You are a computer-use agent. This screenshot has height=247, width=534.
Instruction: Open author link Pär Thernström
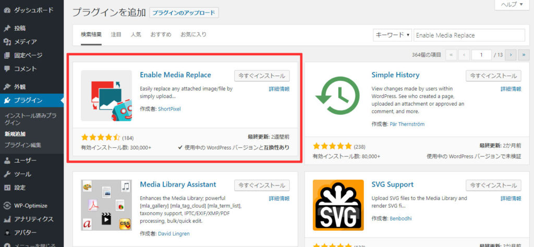407,124
